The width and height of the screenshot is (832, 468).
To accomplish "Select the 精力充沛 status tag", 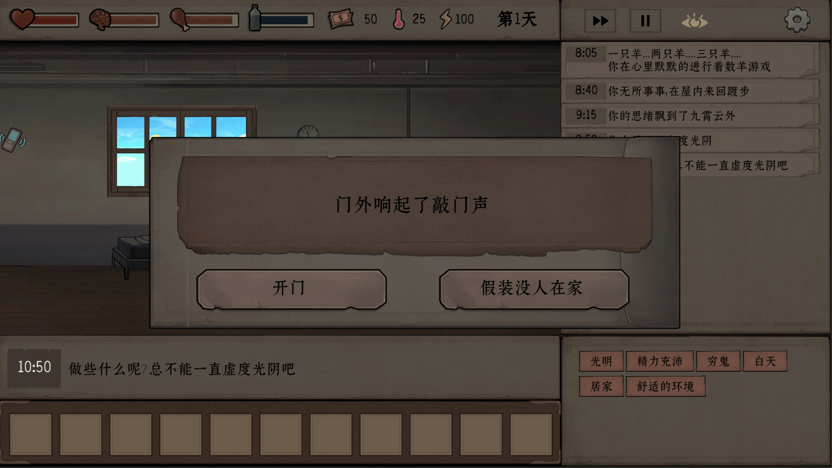I will [x=660, y=361].
